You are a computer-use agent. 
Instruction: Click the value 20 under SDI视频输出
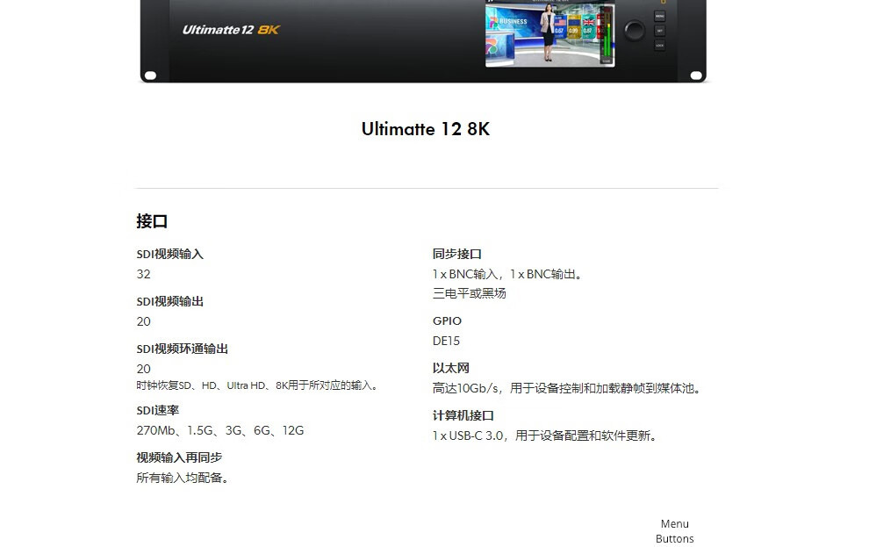click(144, 321)
